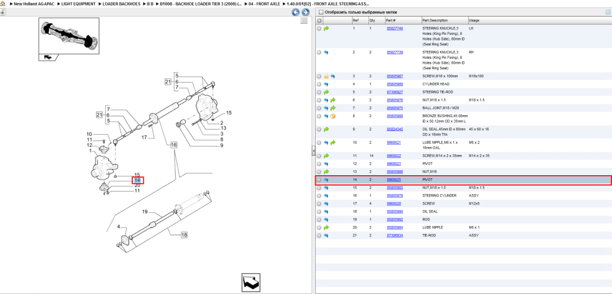The width and height of the screenshot is (612, 294).
Task: Select callout 12 in the diagram
Action: 89,145
